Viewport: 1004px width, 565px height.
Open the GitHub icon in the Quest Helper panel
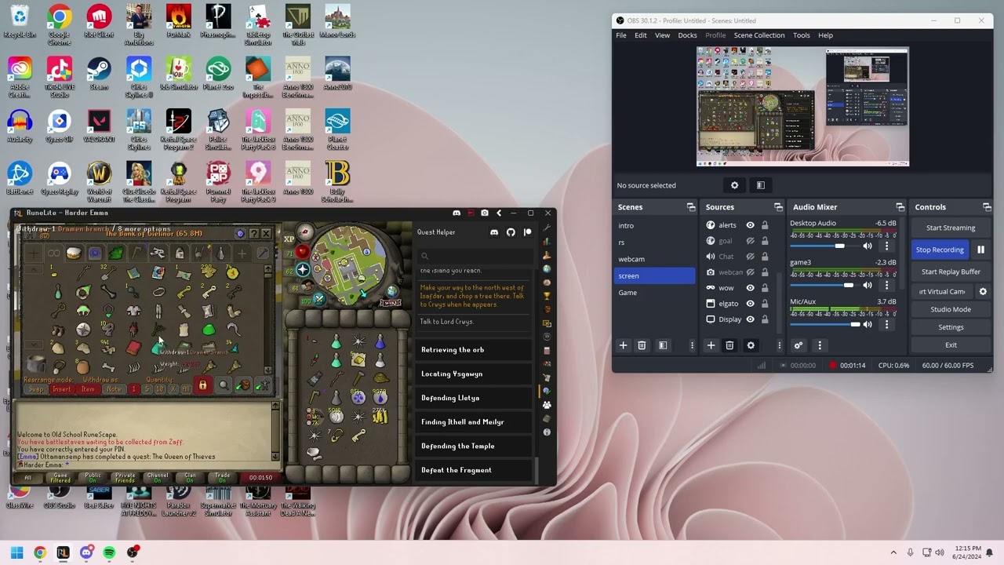coord(511,232)
